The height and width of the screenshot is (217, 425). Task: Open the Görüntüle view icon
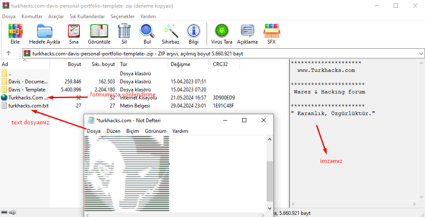click(x=99, y=30)
